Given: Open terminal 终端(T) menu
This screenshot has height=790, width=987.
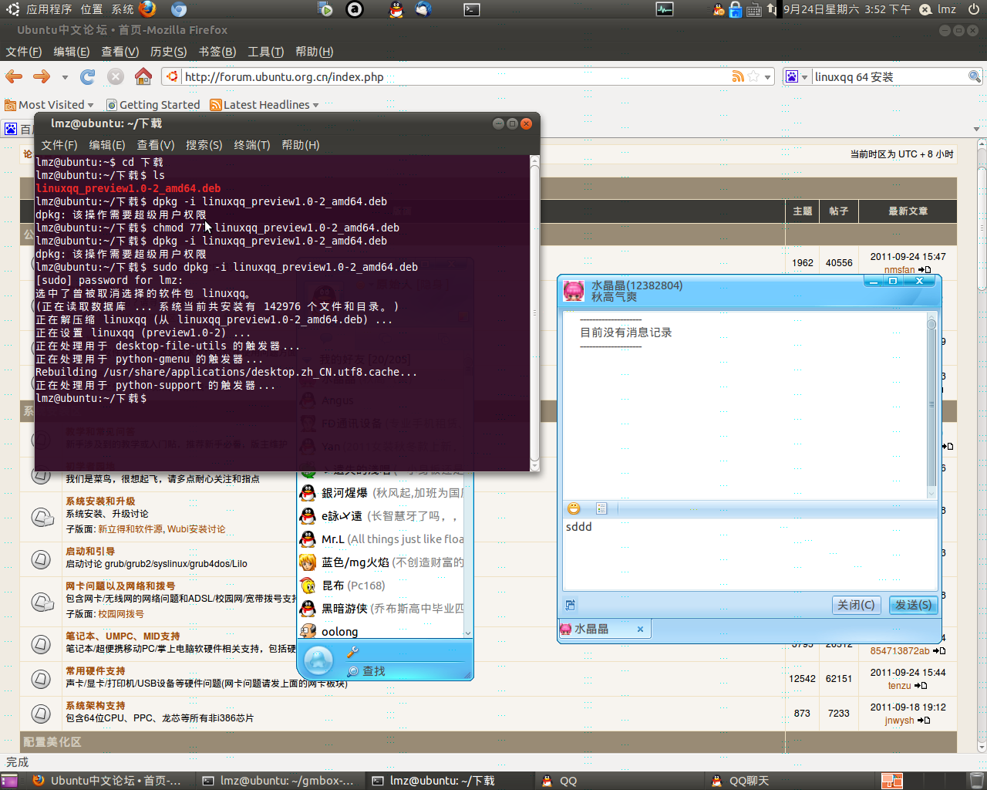Looking at the screenshot, I should pos(252,145).
